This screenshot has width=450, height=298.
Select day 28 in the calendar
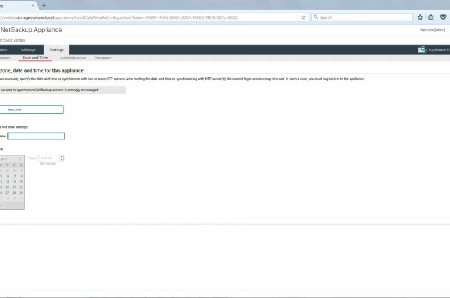14,193
